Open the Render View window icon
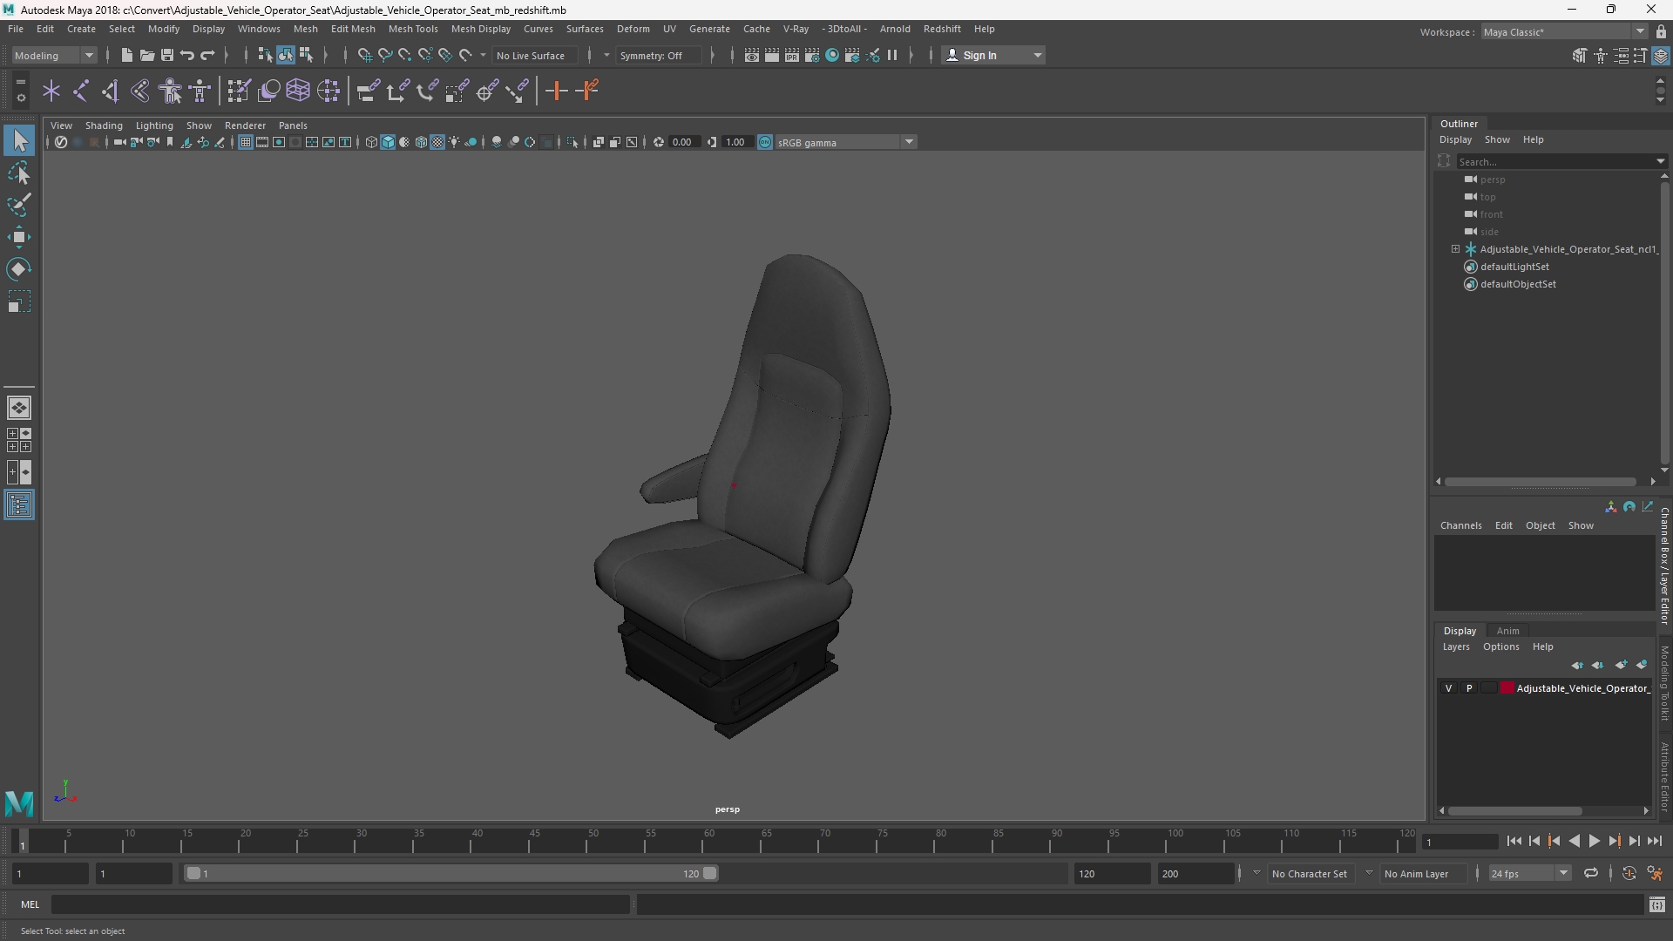1673x941 pixels. pyautogui.click(x=751, y=55)
